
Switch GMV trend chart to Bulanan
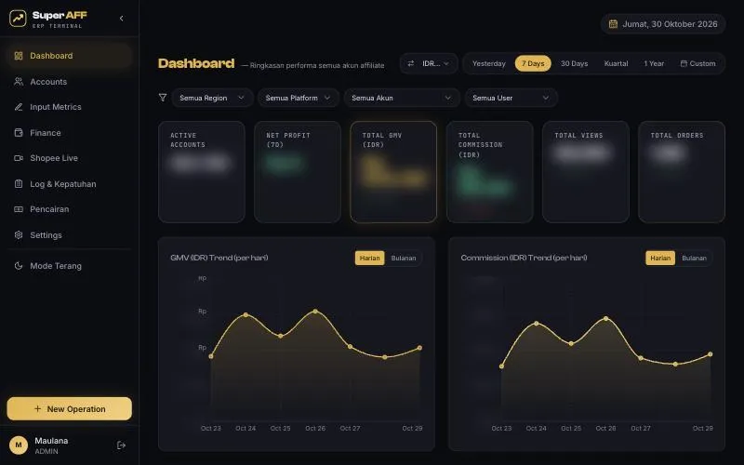pos(404,259)
